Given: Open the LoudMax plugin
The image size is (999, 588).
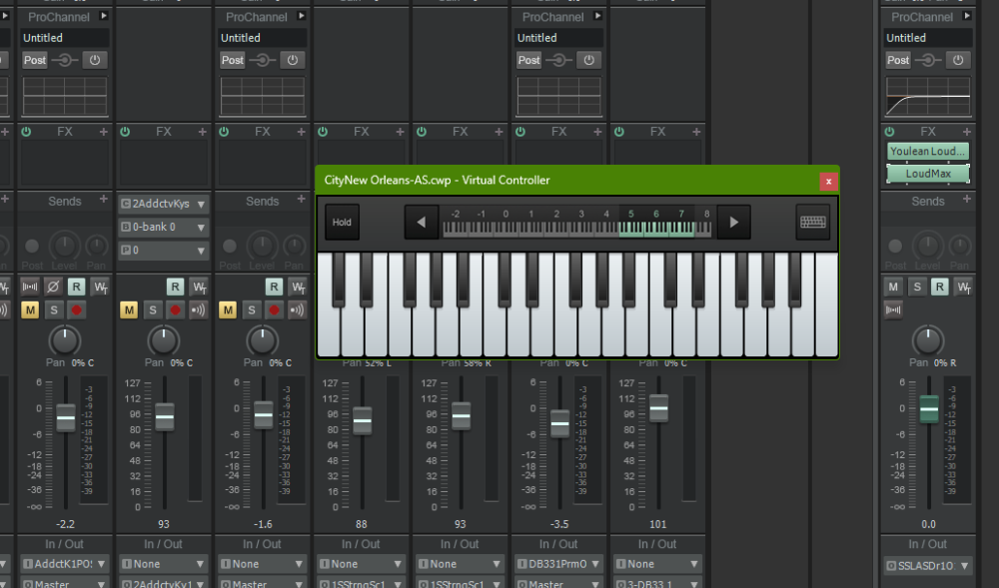Looking at the screenshot, I should (928, 173).
